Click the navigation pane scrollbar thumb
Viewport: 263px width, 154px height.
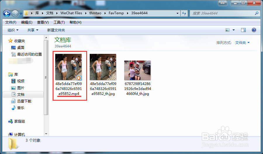[46, 77]
